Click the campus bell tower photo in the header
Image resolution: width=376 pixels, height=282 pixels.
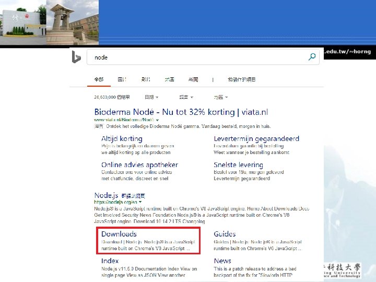point(72,22)
